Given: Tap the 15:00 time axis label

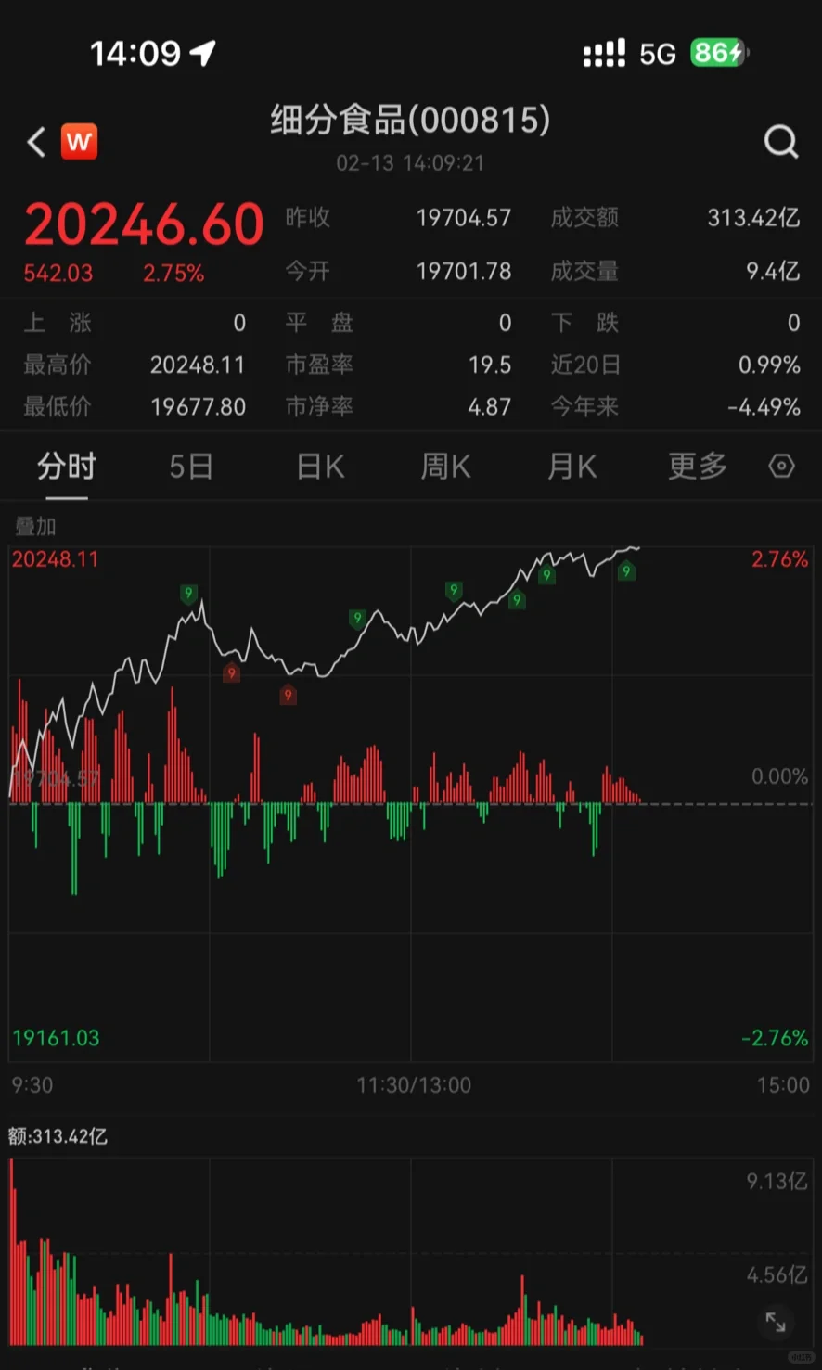Looking at the screenshot, I should [783, 1085].
